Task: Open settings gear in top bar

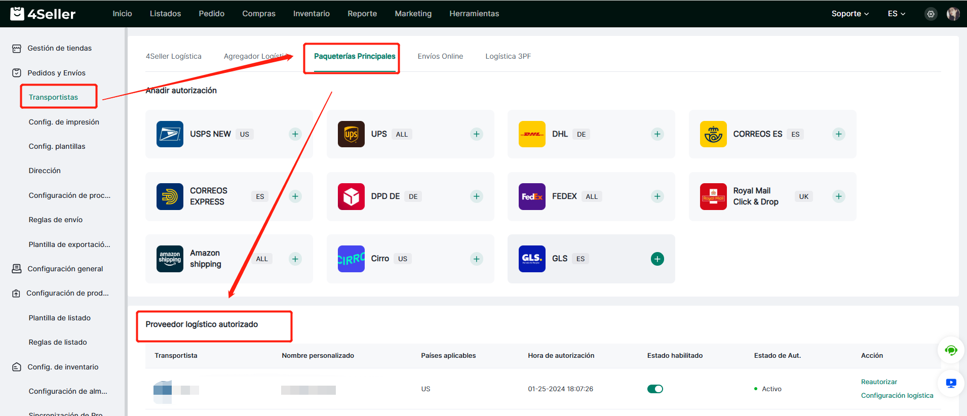Action: 931,14
